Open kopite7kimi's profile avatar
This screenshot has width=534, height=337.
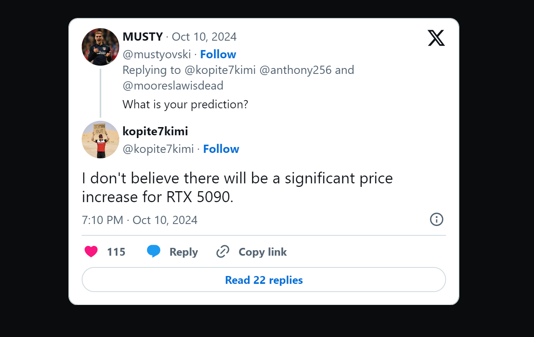pos(100,140)
